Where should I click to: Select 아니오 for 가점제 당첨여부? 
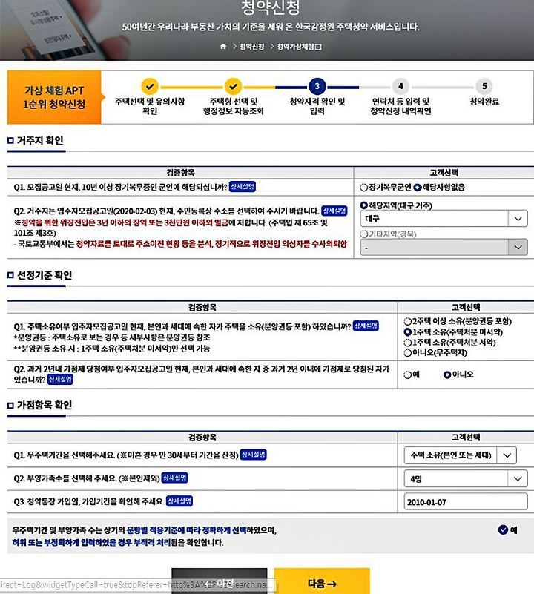[447, 374]
